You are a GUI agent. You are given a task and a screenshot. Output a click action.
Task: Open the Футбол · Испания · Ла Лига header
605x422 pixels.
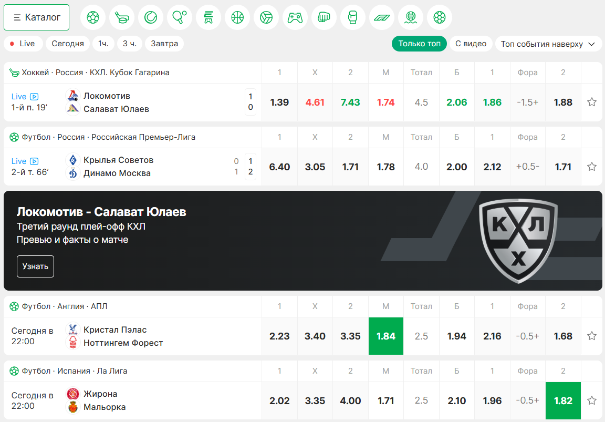[75, 370]
